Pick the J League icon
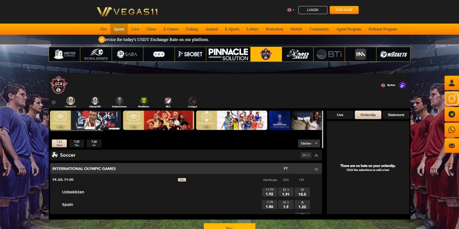This screenshot has height=229, width=459. [x=192, y=102]
